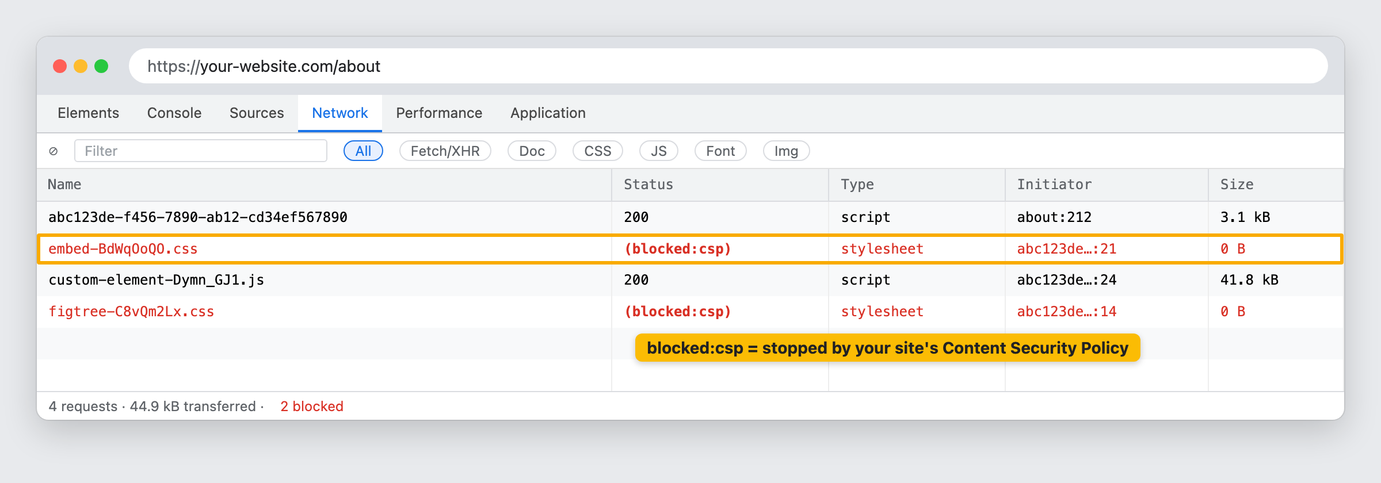Click 0 B size of figtree-C8vQm2Lx.css

click(1233, 312)
